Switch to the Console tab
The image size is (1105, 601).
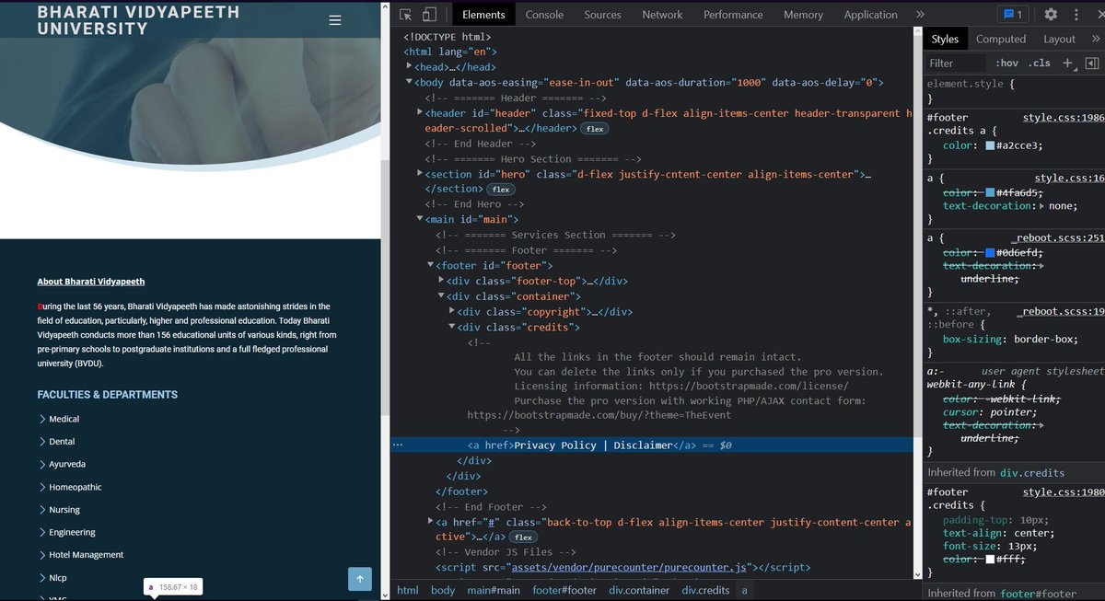[x=544, y=15]
